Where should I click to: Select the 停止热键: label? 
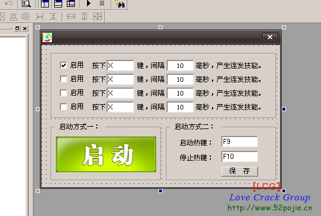[x=196, y=157]
